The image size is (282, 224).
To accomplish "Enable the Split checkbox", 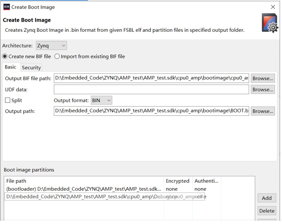I will click(8, 101).
